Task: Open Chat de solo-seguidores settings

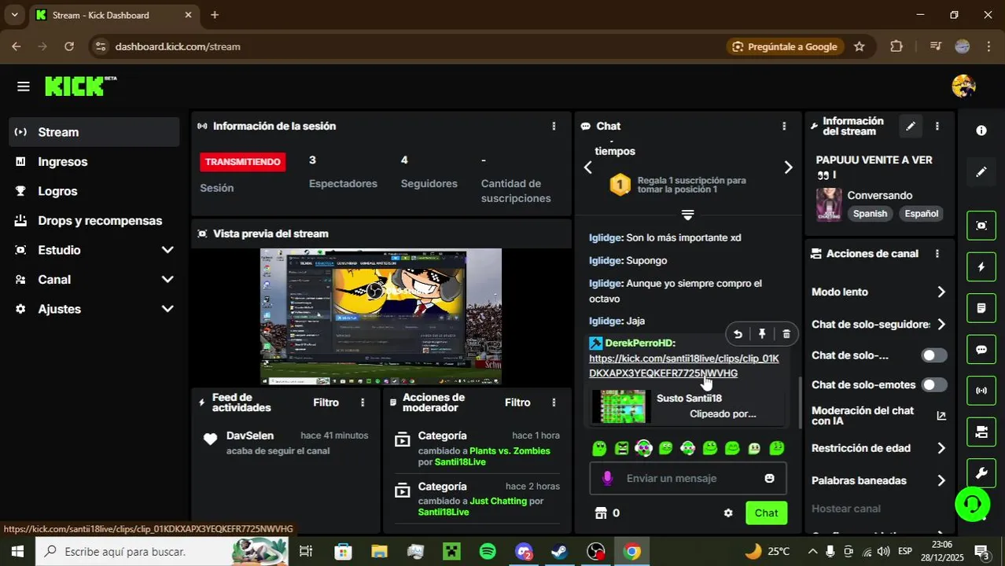Action: [879, 324]
